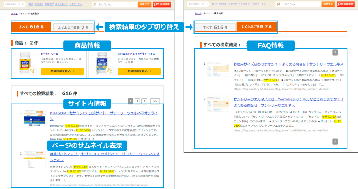Open the オメガエイド keyword link on the all-results page

[61, 4]
